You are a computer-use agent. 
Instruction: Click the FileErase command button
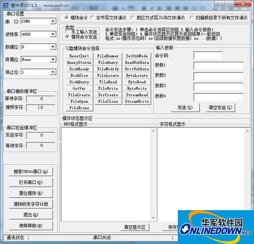[80, 108]
